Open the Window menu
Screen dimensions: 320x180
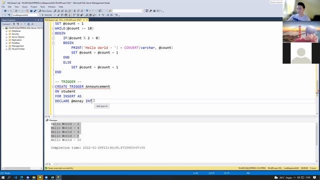[x=52, y=6]
